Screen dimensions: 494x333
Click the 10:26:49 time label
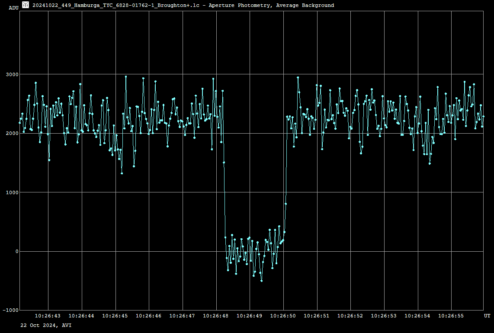pyautogui.click(x=249, y=316)
